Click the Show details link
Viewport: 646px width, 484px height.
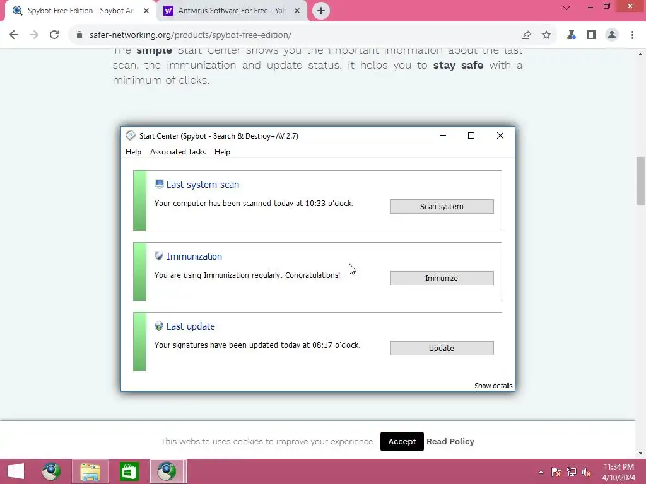pyautogui.click(x=493, y=386)
